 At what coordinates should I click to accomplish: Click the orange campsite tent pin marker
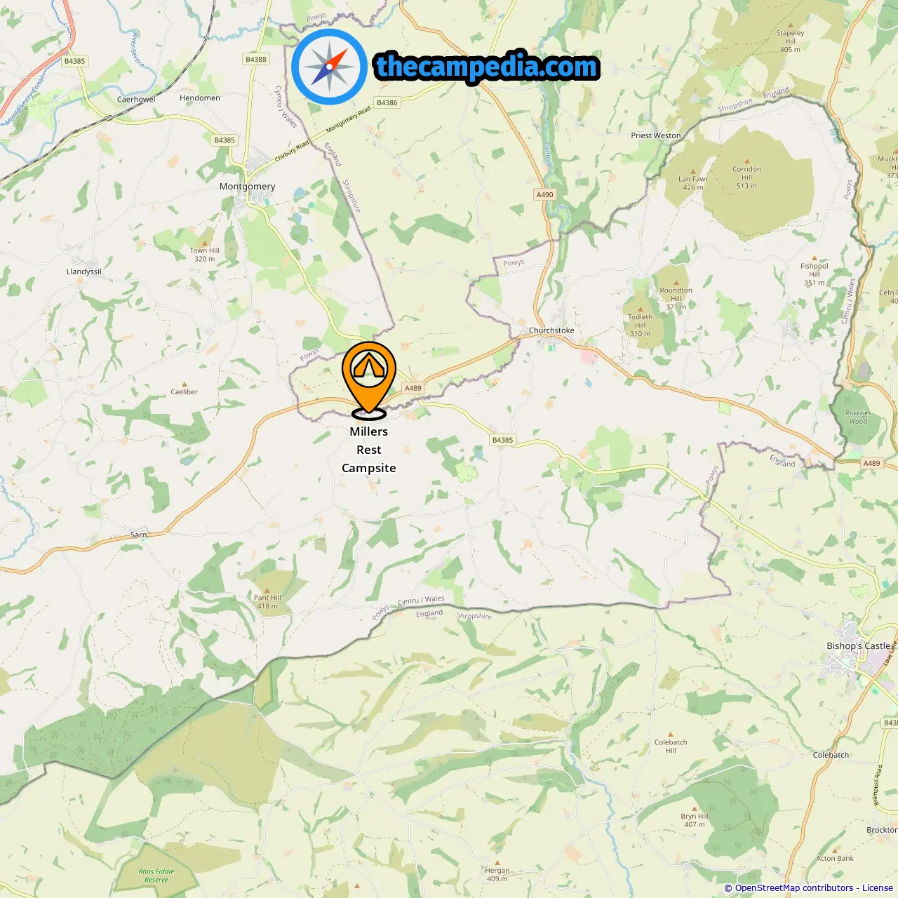coord(369,380)
